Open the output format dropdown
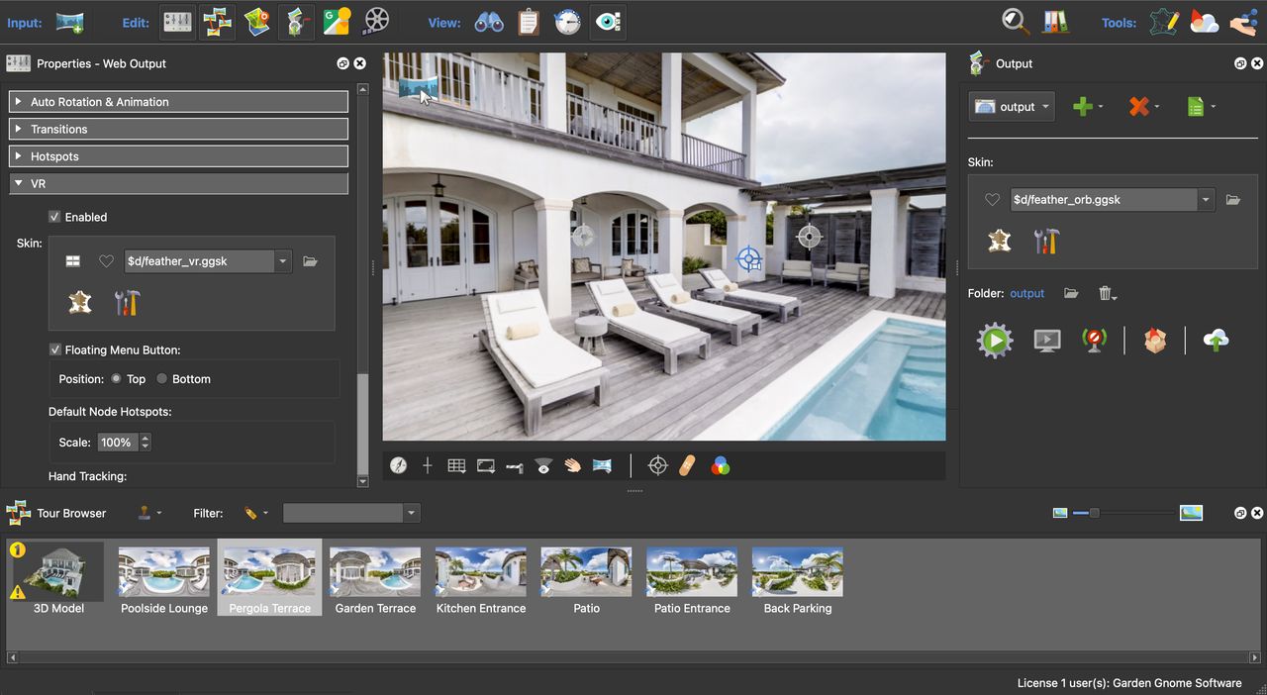This screenshot has width=1267, height=695. click(1012, 107)
